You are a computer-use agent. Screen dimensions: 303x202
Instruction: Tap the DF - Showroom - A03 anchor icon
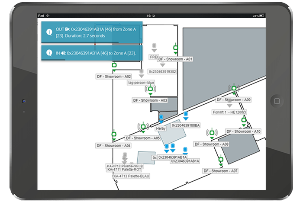pos(150,89)
